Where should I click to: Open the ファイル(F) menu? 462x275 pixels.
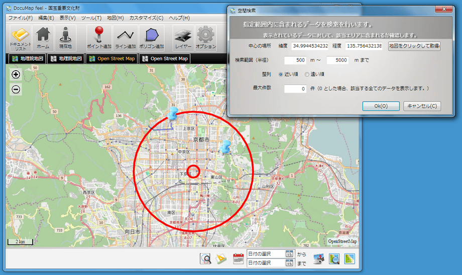coord(20,18)
